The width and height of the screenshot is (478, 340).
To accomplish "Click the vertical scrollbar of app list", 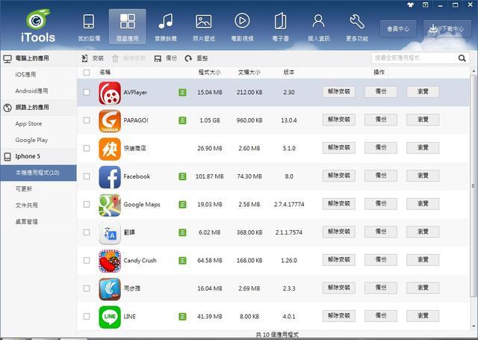I will point(474,185).
